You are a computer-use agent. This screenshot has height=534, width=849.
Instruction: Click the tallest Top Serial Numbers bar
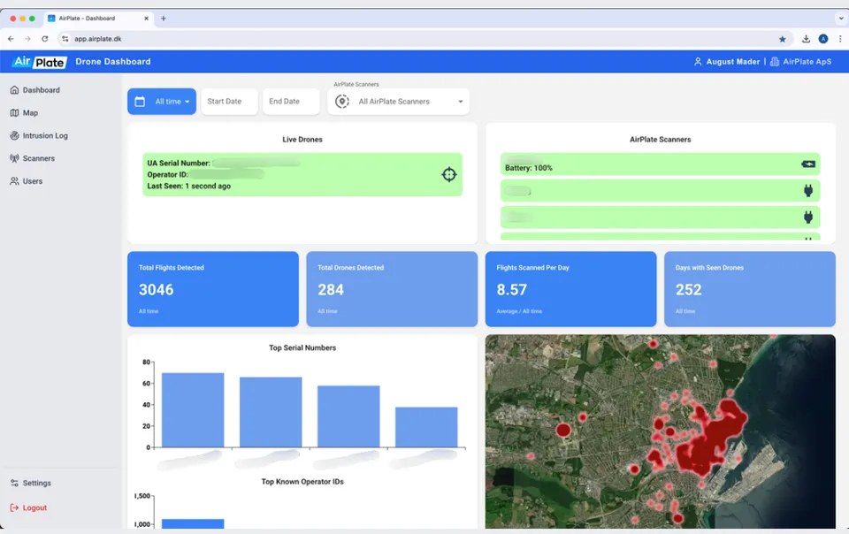pyautogui.click(x=193, y=410)
